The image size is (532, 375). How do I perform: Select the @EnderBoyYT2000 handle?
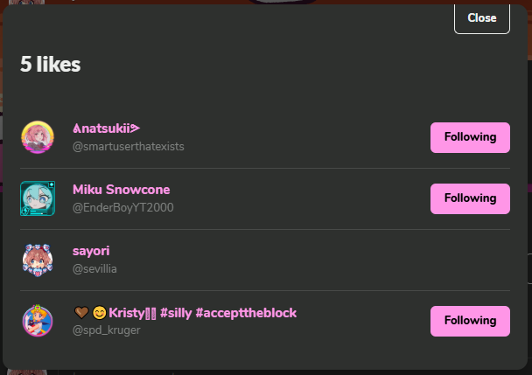[122, 207]
